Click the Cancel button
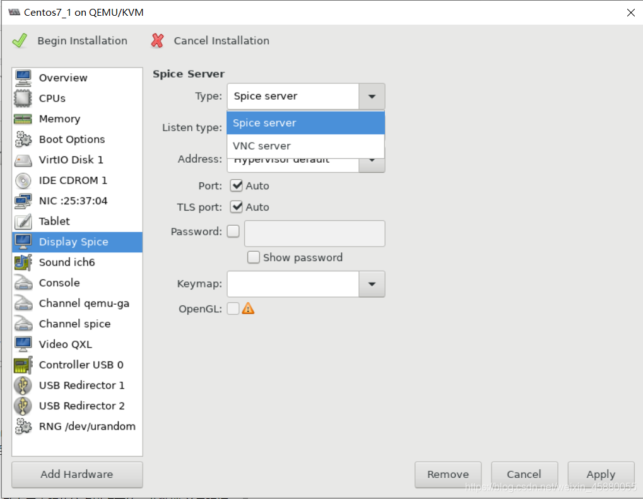The height and width of the screenshot is (499, 643). [x=524, y=474]
